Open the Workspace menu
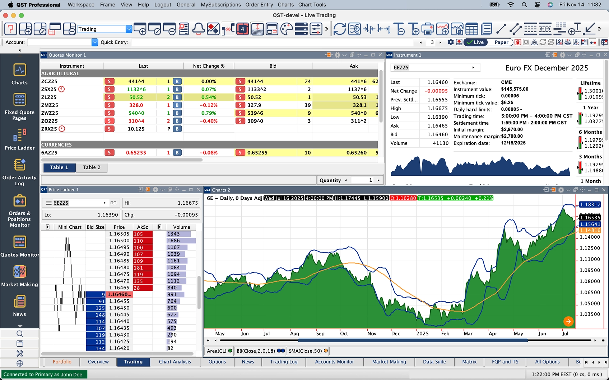 [81, 5]
